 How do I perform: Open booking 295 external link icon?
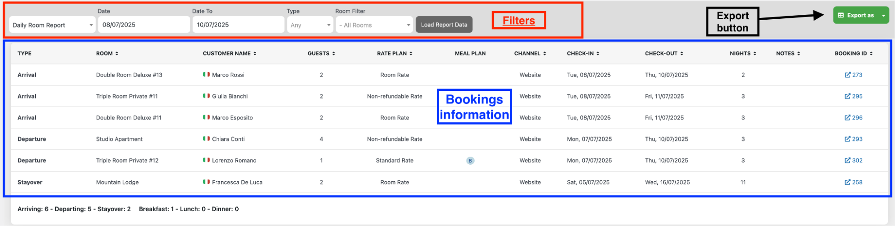click(847, 96)
